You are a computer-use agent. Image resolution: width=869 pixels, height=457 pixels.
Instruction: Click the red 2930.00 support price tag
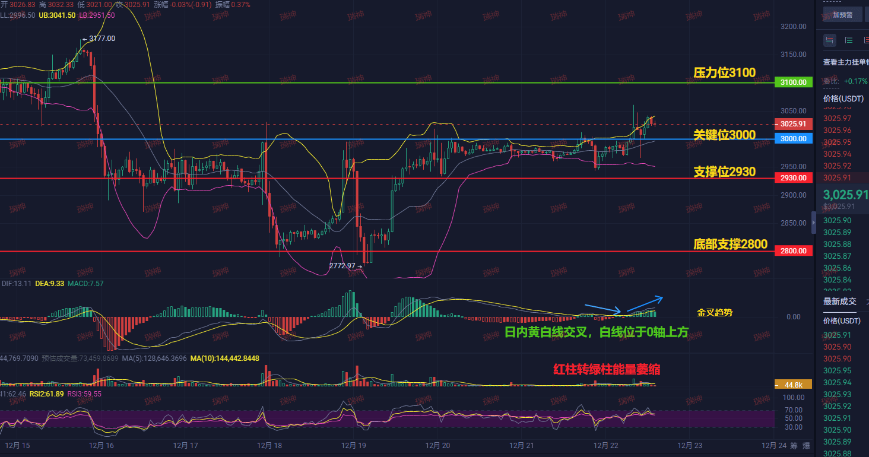[794, 177]
